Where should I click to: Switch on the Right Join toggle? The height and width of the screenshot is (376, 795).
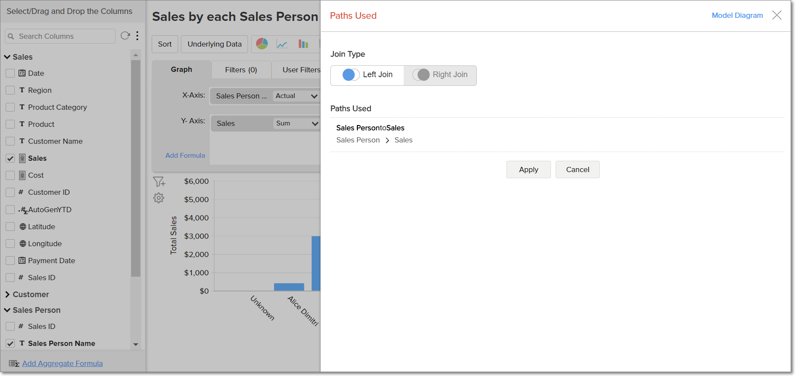(421, 75)
